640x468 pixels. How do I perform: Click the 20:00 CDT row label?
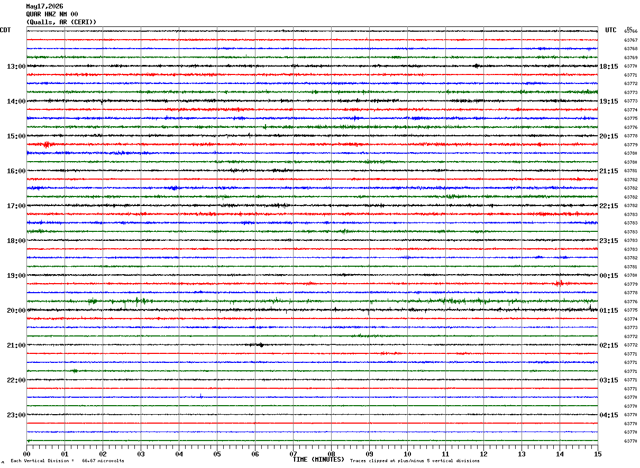pyautogui.click(x=16, y=311)
